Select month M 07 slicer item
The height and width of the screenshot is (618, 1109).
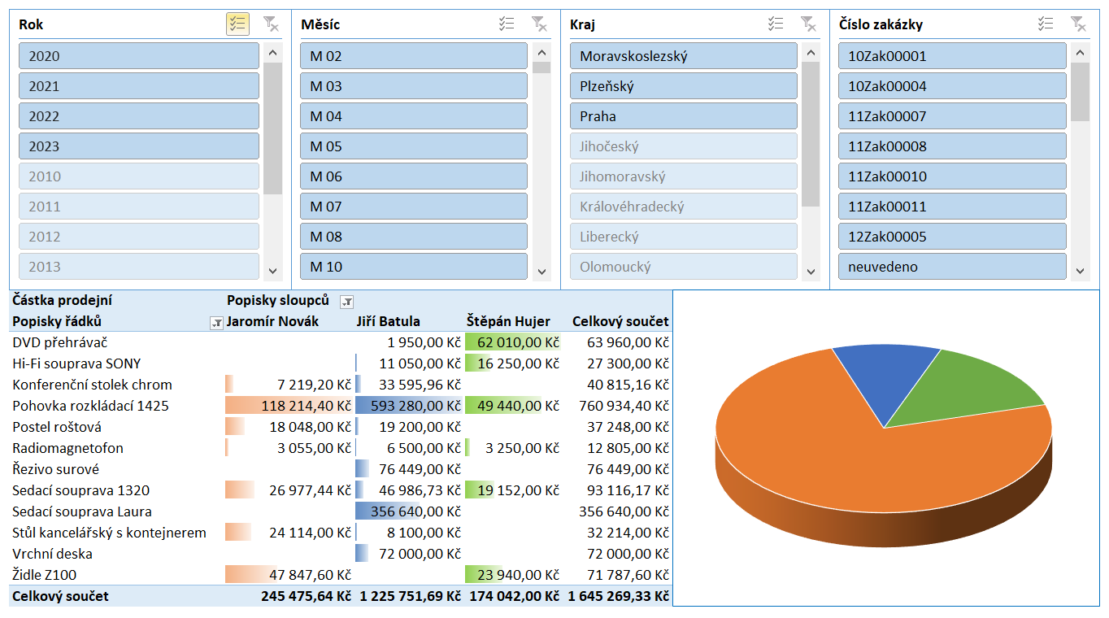coord(414,207)
